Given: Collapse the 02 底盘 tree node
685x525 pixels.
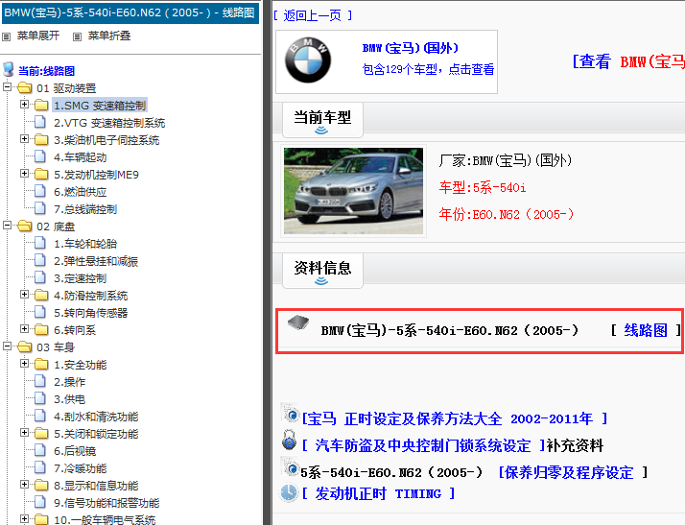Looking at the screenshot, I should point(7,226).
